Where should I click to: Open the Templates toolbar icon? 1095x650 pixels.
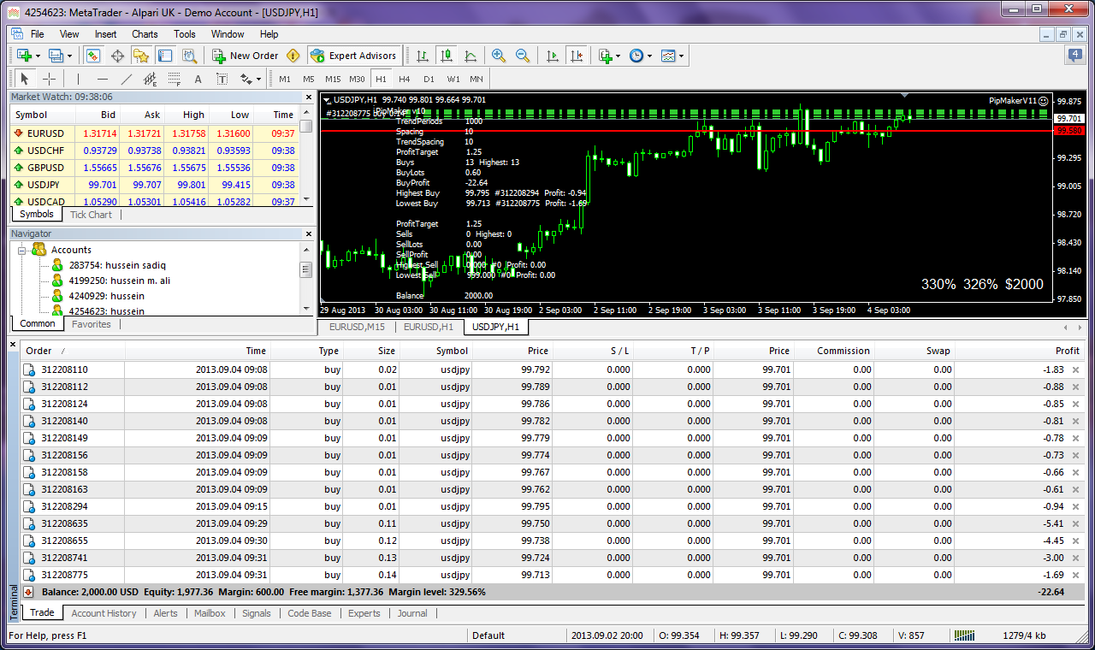tap(668, 56)
